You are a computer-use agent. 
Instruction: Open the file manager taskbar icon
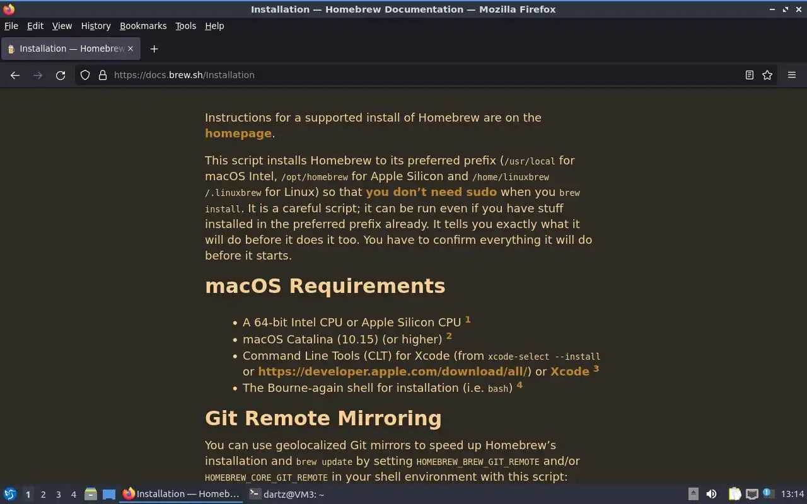[91, 495]
